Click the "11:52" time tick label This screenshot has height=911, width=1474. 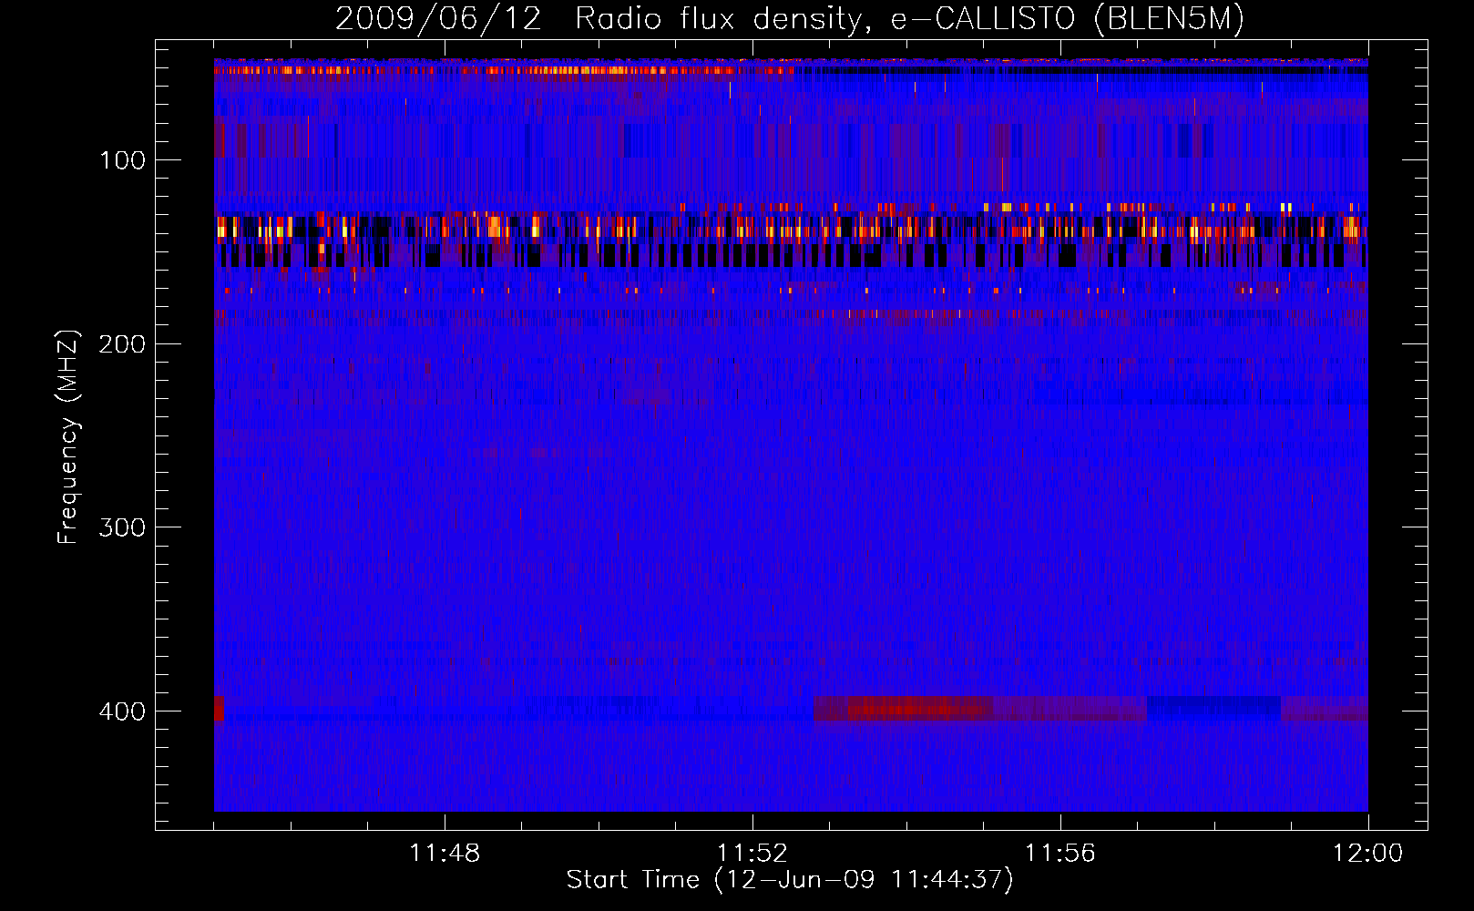pyautogui.click(x=752, y=853)
